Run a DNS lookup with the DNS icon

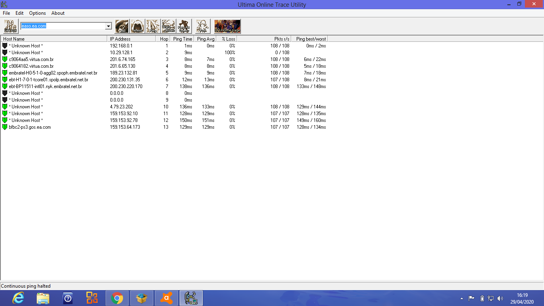[x=122, y=26]
